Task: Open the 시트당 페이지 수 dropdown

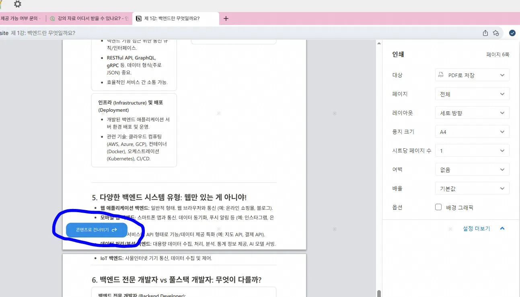Action: pyautogui.click(x=472, y=151)
